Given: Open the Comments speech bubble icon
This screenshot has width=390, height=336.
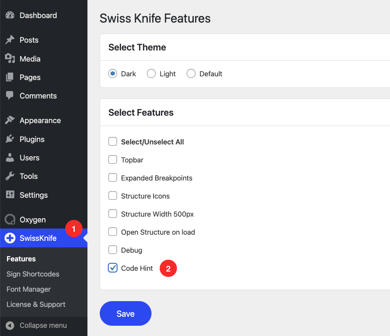Looking at the screenshot, I should [10, 96].
